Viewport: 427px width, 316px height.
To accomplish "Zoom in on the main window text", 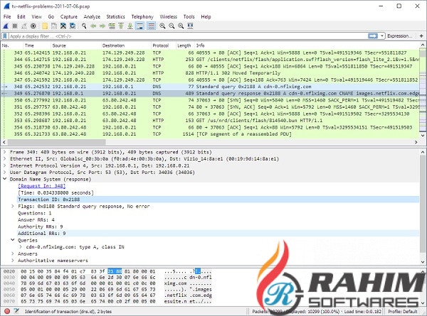I will coord(162,26).
